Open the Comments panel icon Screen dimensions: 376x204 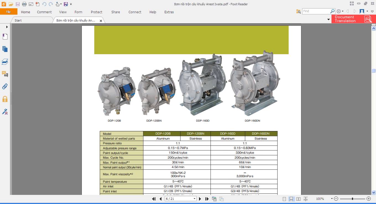5,74
